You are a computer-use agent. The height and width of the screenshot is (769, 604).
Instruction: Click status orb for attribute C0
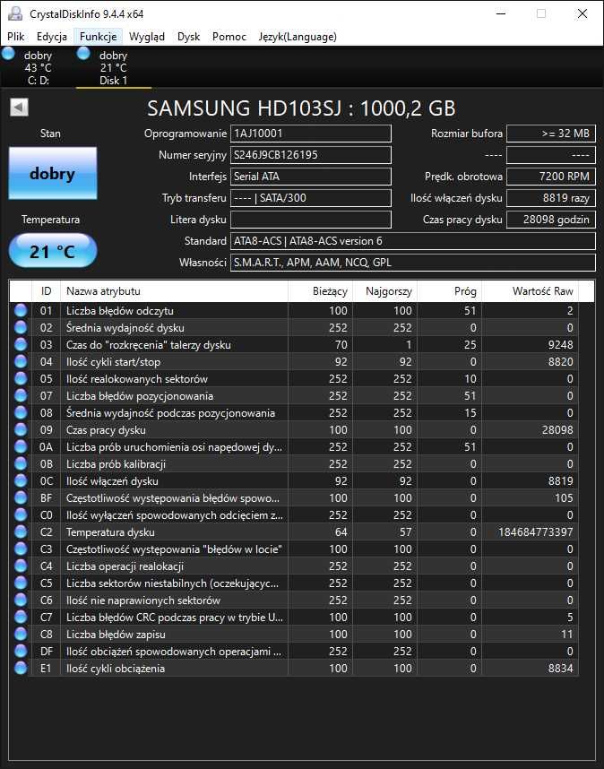[21, 515]
